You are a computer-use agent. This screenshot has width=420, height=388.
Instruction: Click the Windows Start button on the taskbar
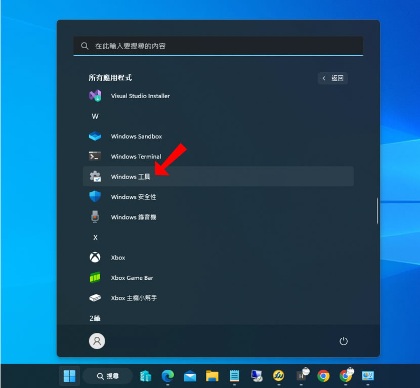point(70,376)
